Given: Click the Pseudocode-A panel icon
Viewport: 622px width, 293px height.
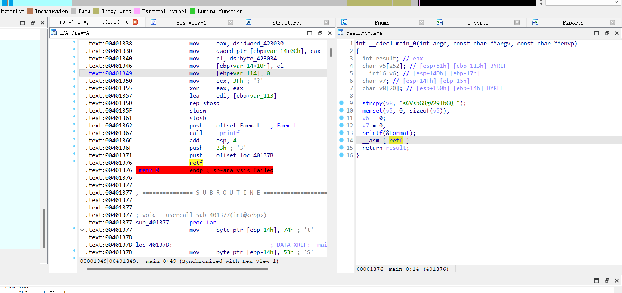Looking at the screenshot, I should (x=341, y=33).
